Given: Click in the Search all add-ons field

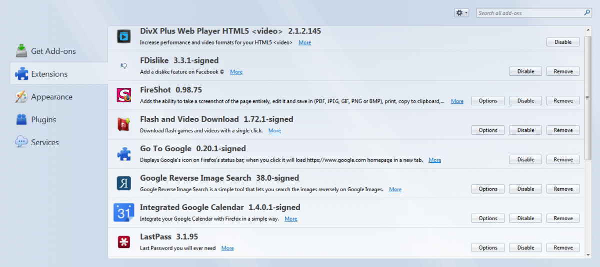Looking at the screenshot, I should pos(530,13).
